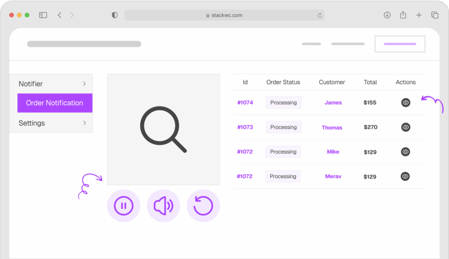The image size is (449, 259).
Task: Click the James customer link
Action: tap(333, 102)
